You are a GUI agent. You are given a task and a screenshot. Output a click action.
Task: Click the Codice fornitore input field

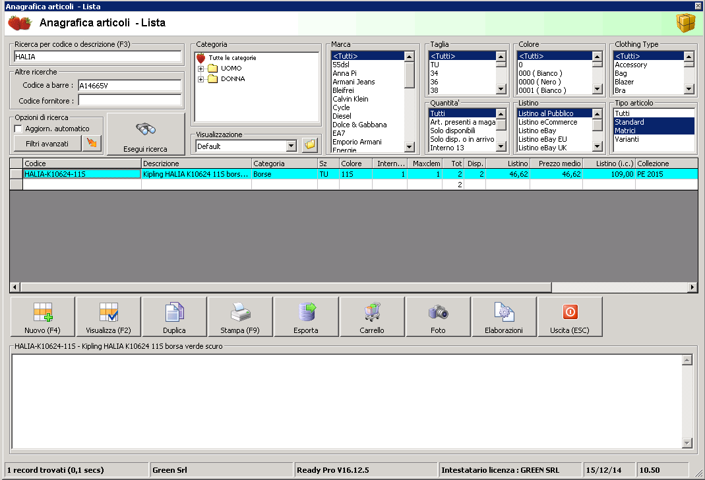point(129,100)
